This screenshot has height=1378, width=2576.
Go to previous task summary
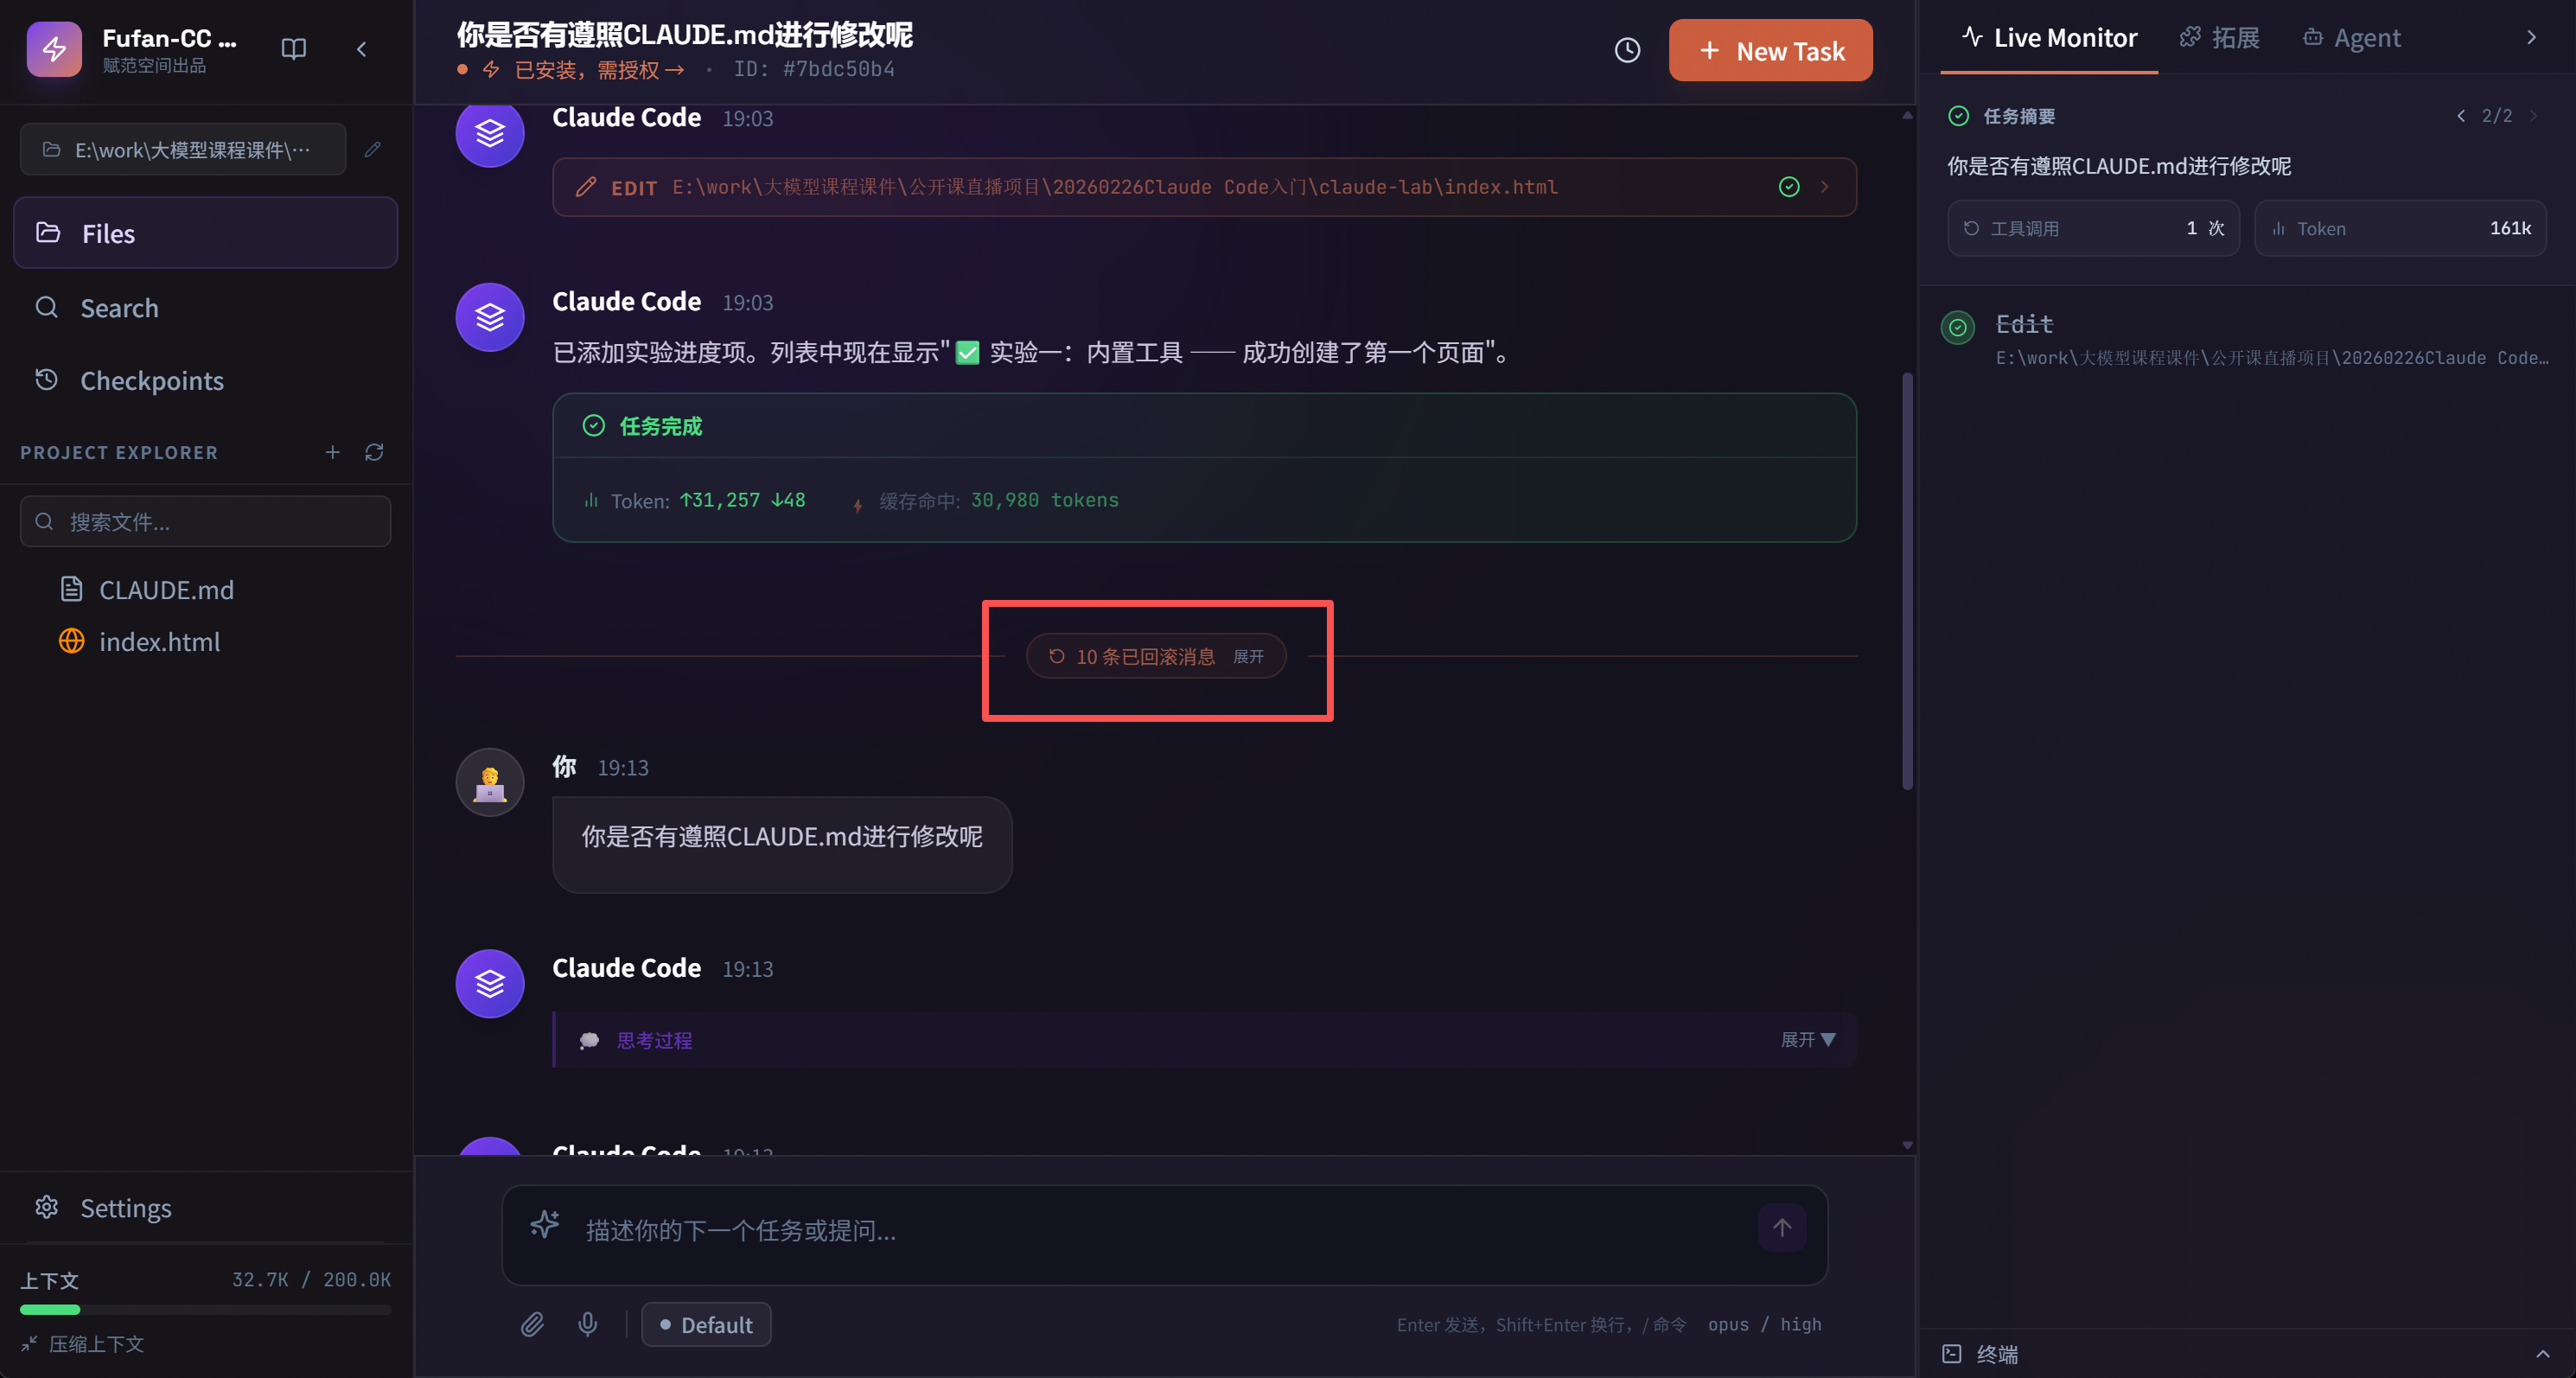point(2461,116)
